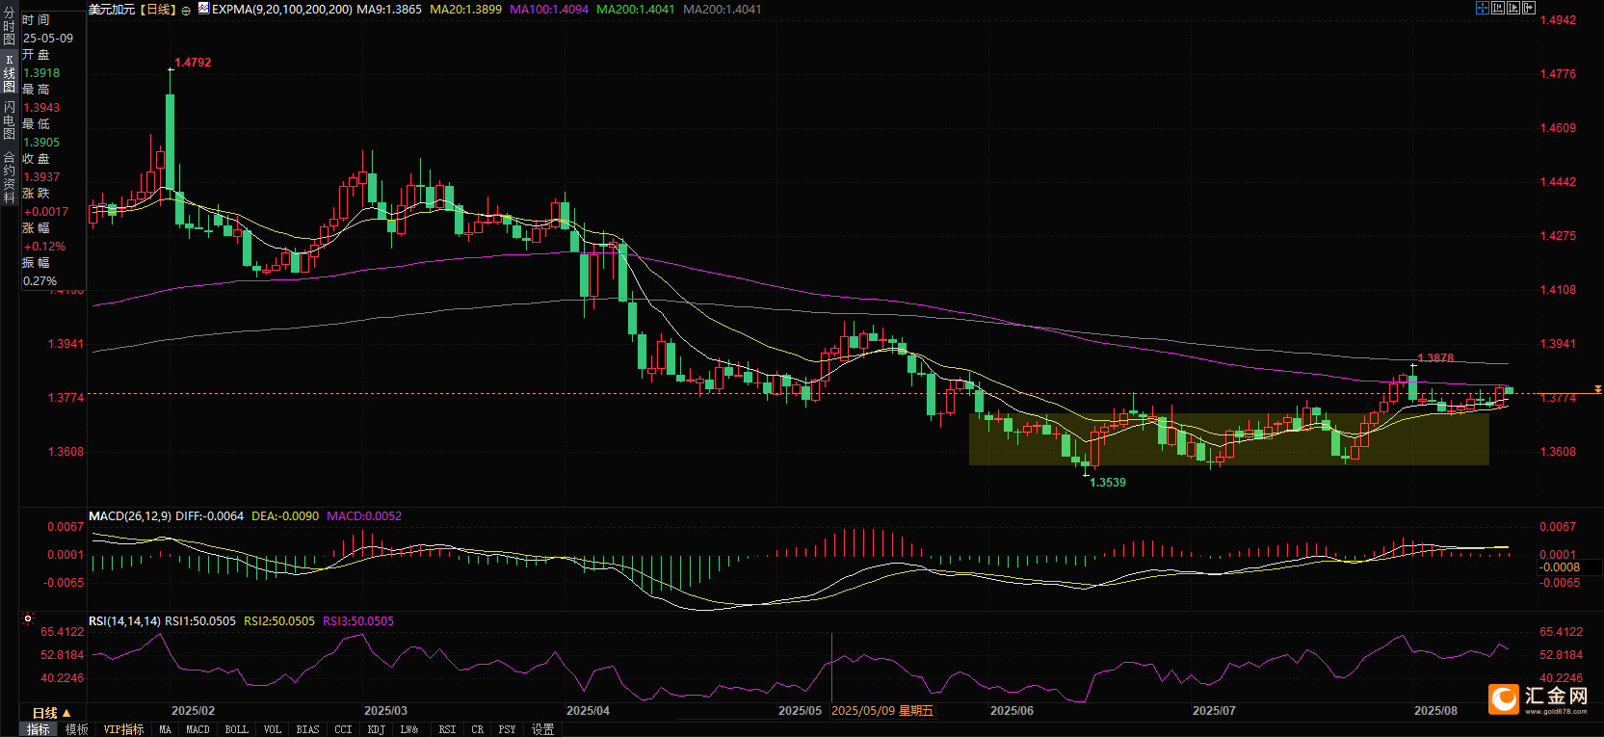Image resolution: width=1604 pixels, height=737 pixels.
Task: Click the highest price 1.3943
Action: [41, 108]
